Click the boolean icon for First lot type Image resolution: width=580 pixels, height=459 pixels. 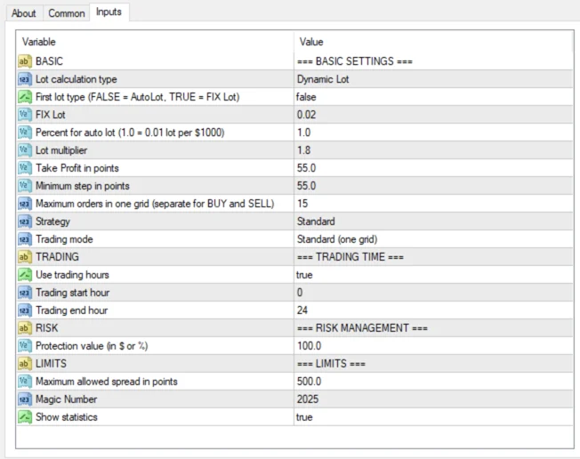pos(24,97)
